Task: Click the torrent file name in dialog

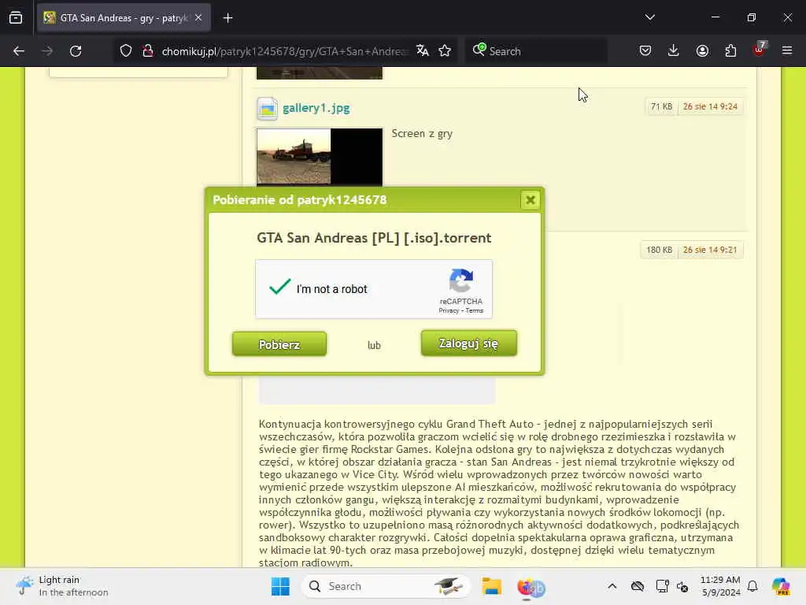Action: pyautogui.click(x=374, y=238)
